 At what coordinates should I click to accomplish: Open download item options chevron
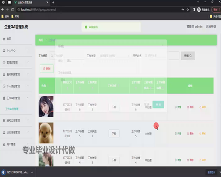[32, 172]
